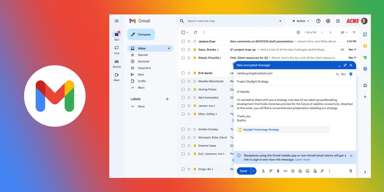Open the Help support icon

[x=318, y=21]
